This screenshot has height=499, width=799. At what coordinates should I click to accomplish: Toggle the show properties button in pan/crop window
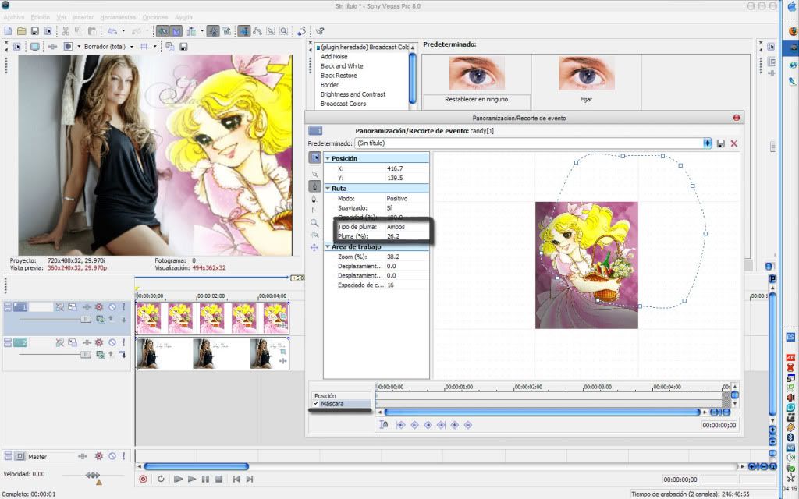314,157
